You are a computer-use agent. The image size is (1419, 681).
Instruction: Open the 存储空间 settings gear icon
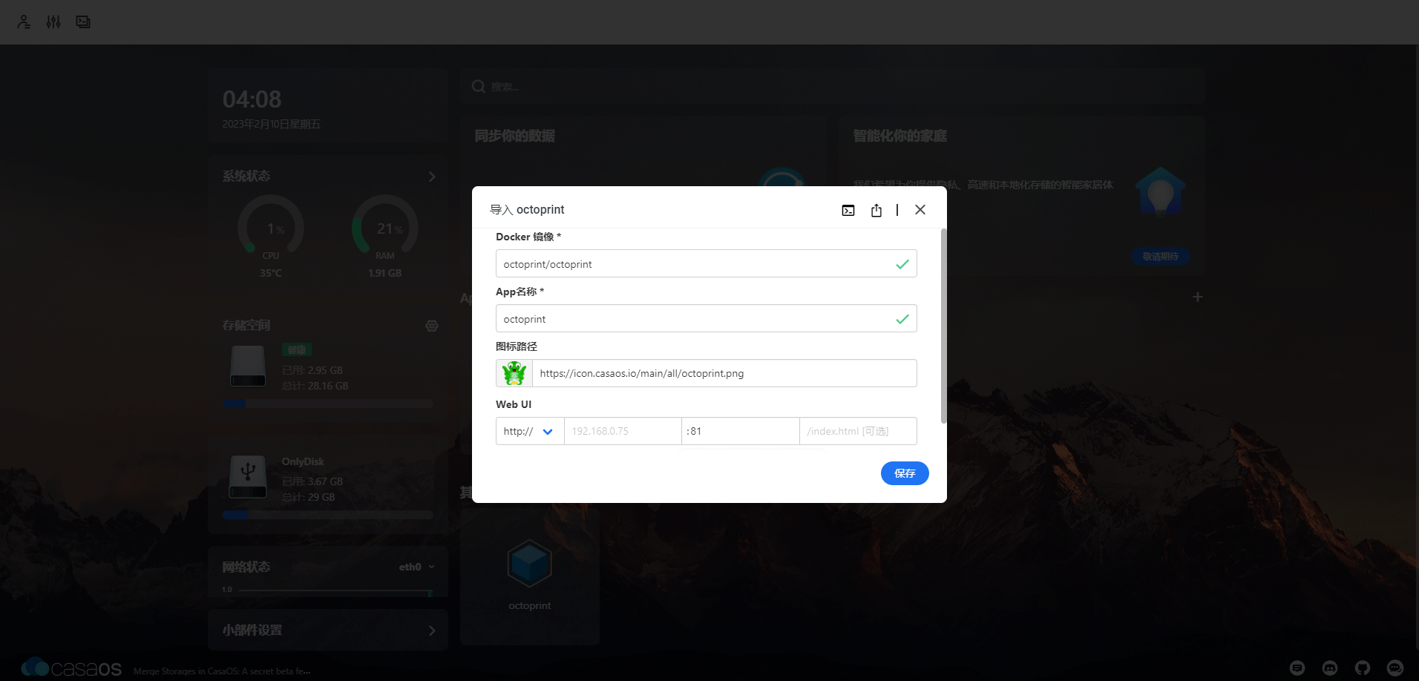[432, 326]
